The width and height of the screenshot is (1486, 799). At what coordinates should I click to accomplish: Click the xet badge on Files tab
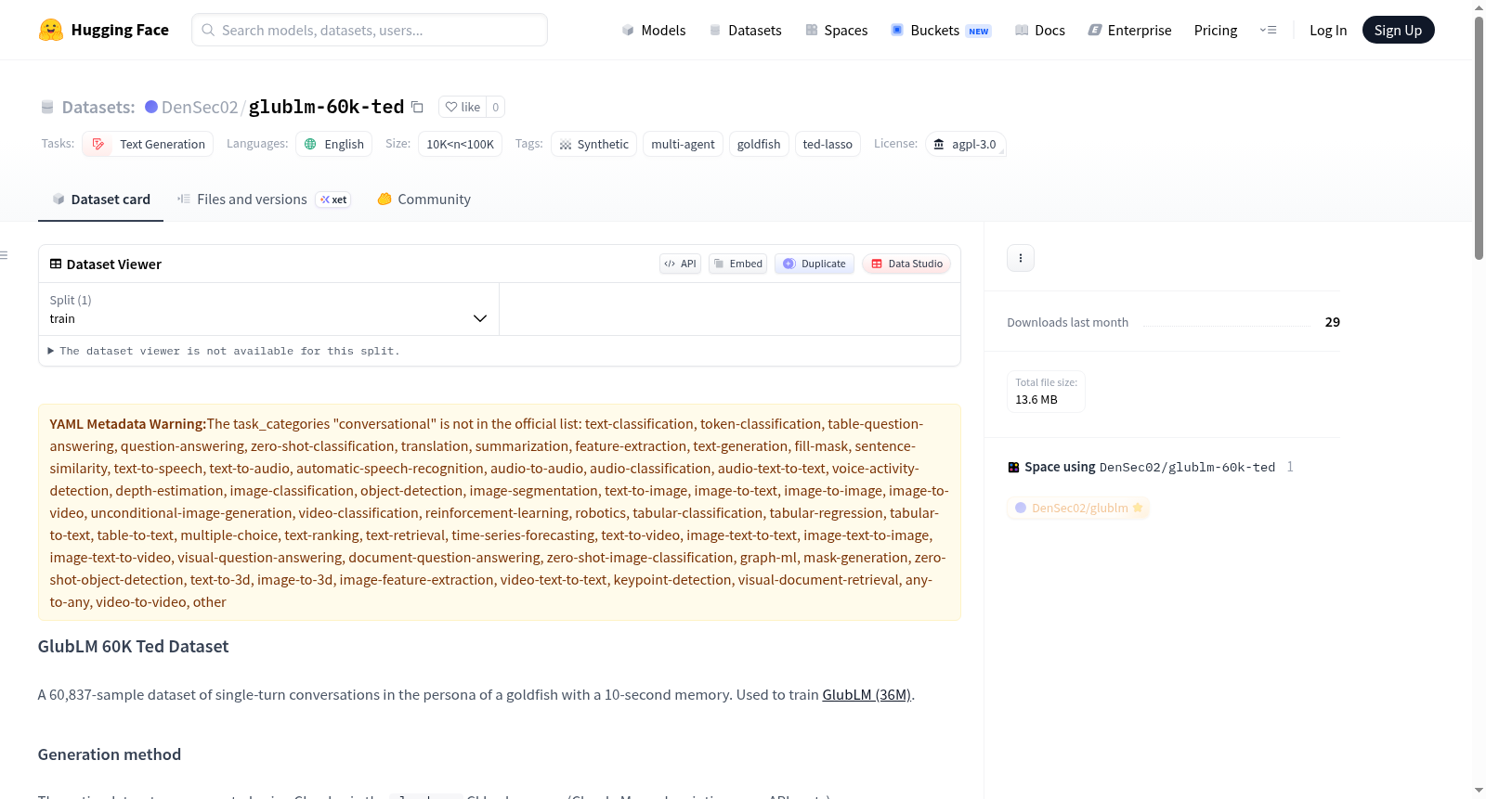333,200
